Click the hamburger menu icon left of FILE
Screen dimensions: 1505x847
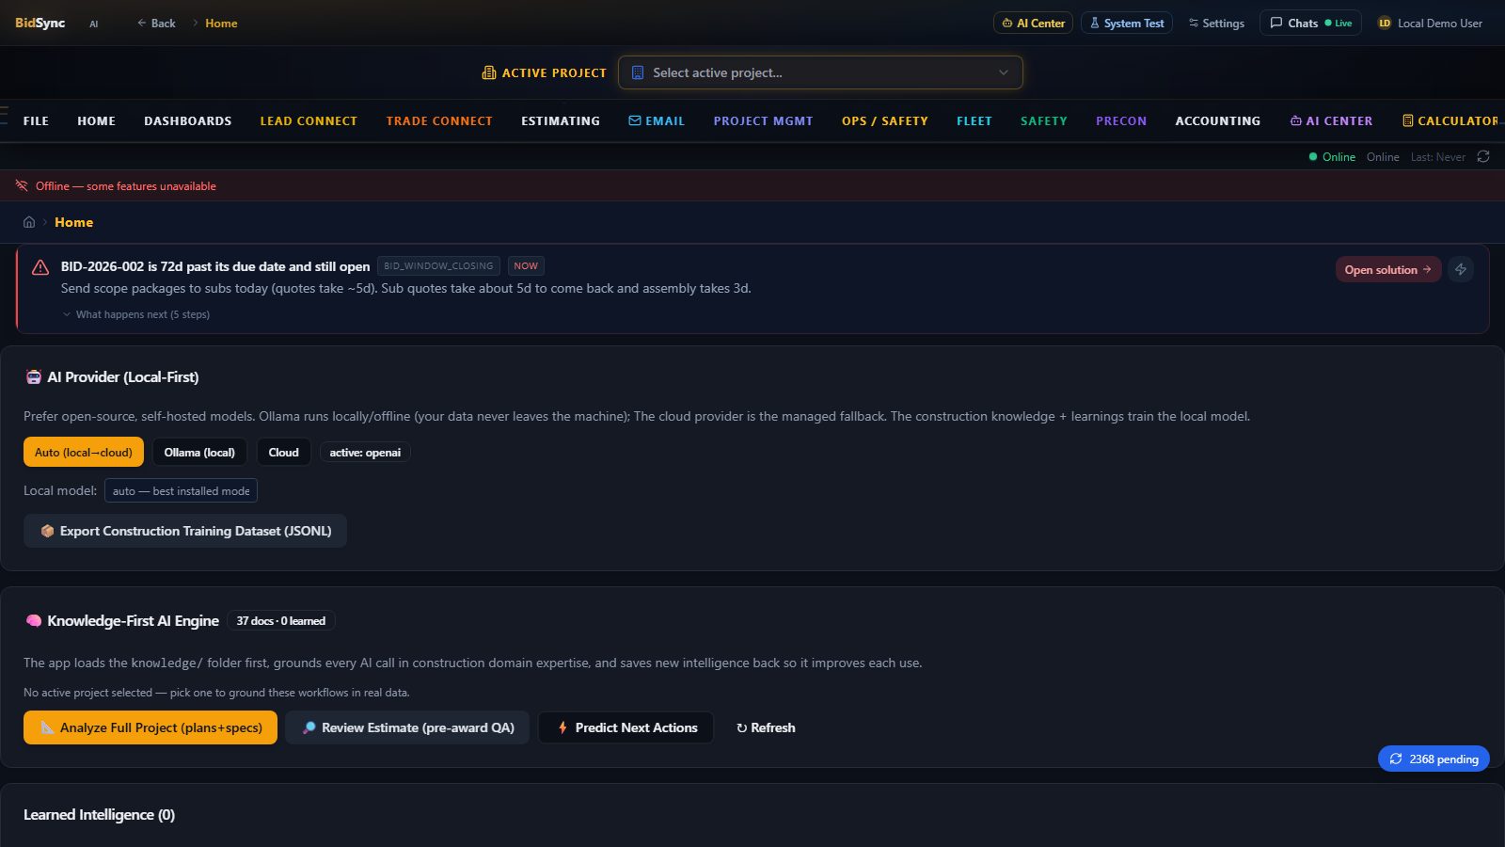[4, 116]
